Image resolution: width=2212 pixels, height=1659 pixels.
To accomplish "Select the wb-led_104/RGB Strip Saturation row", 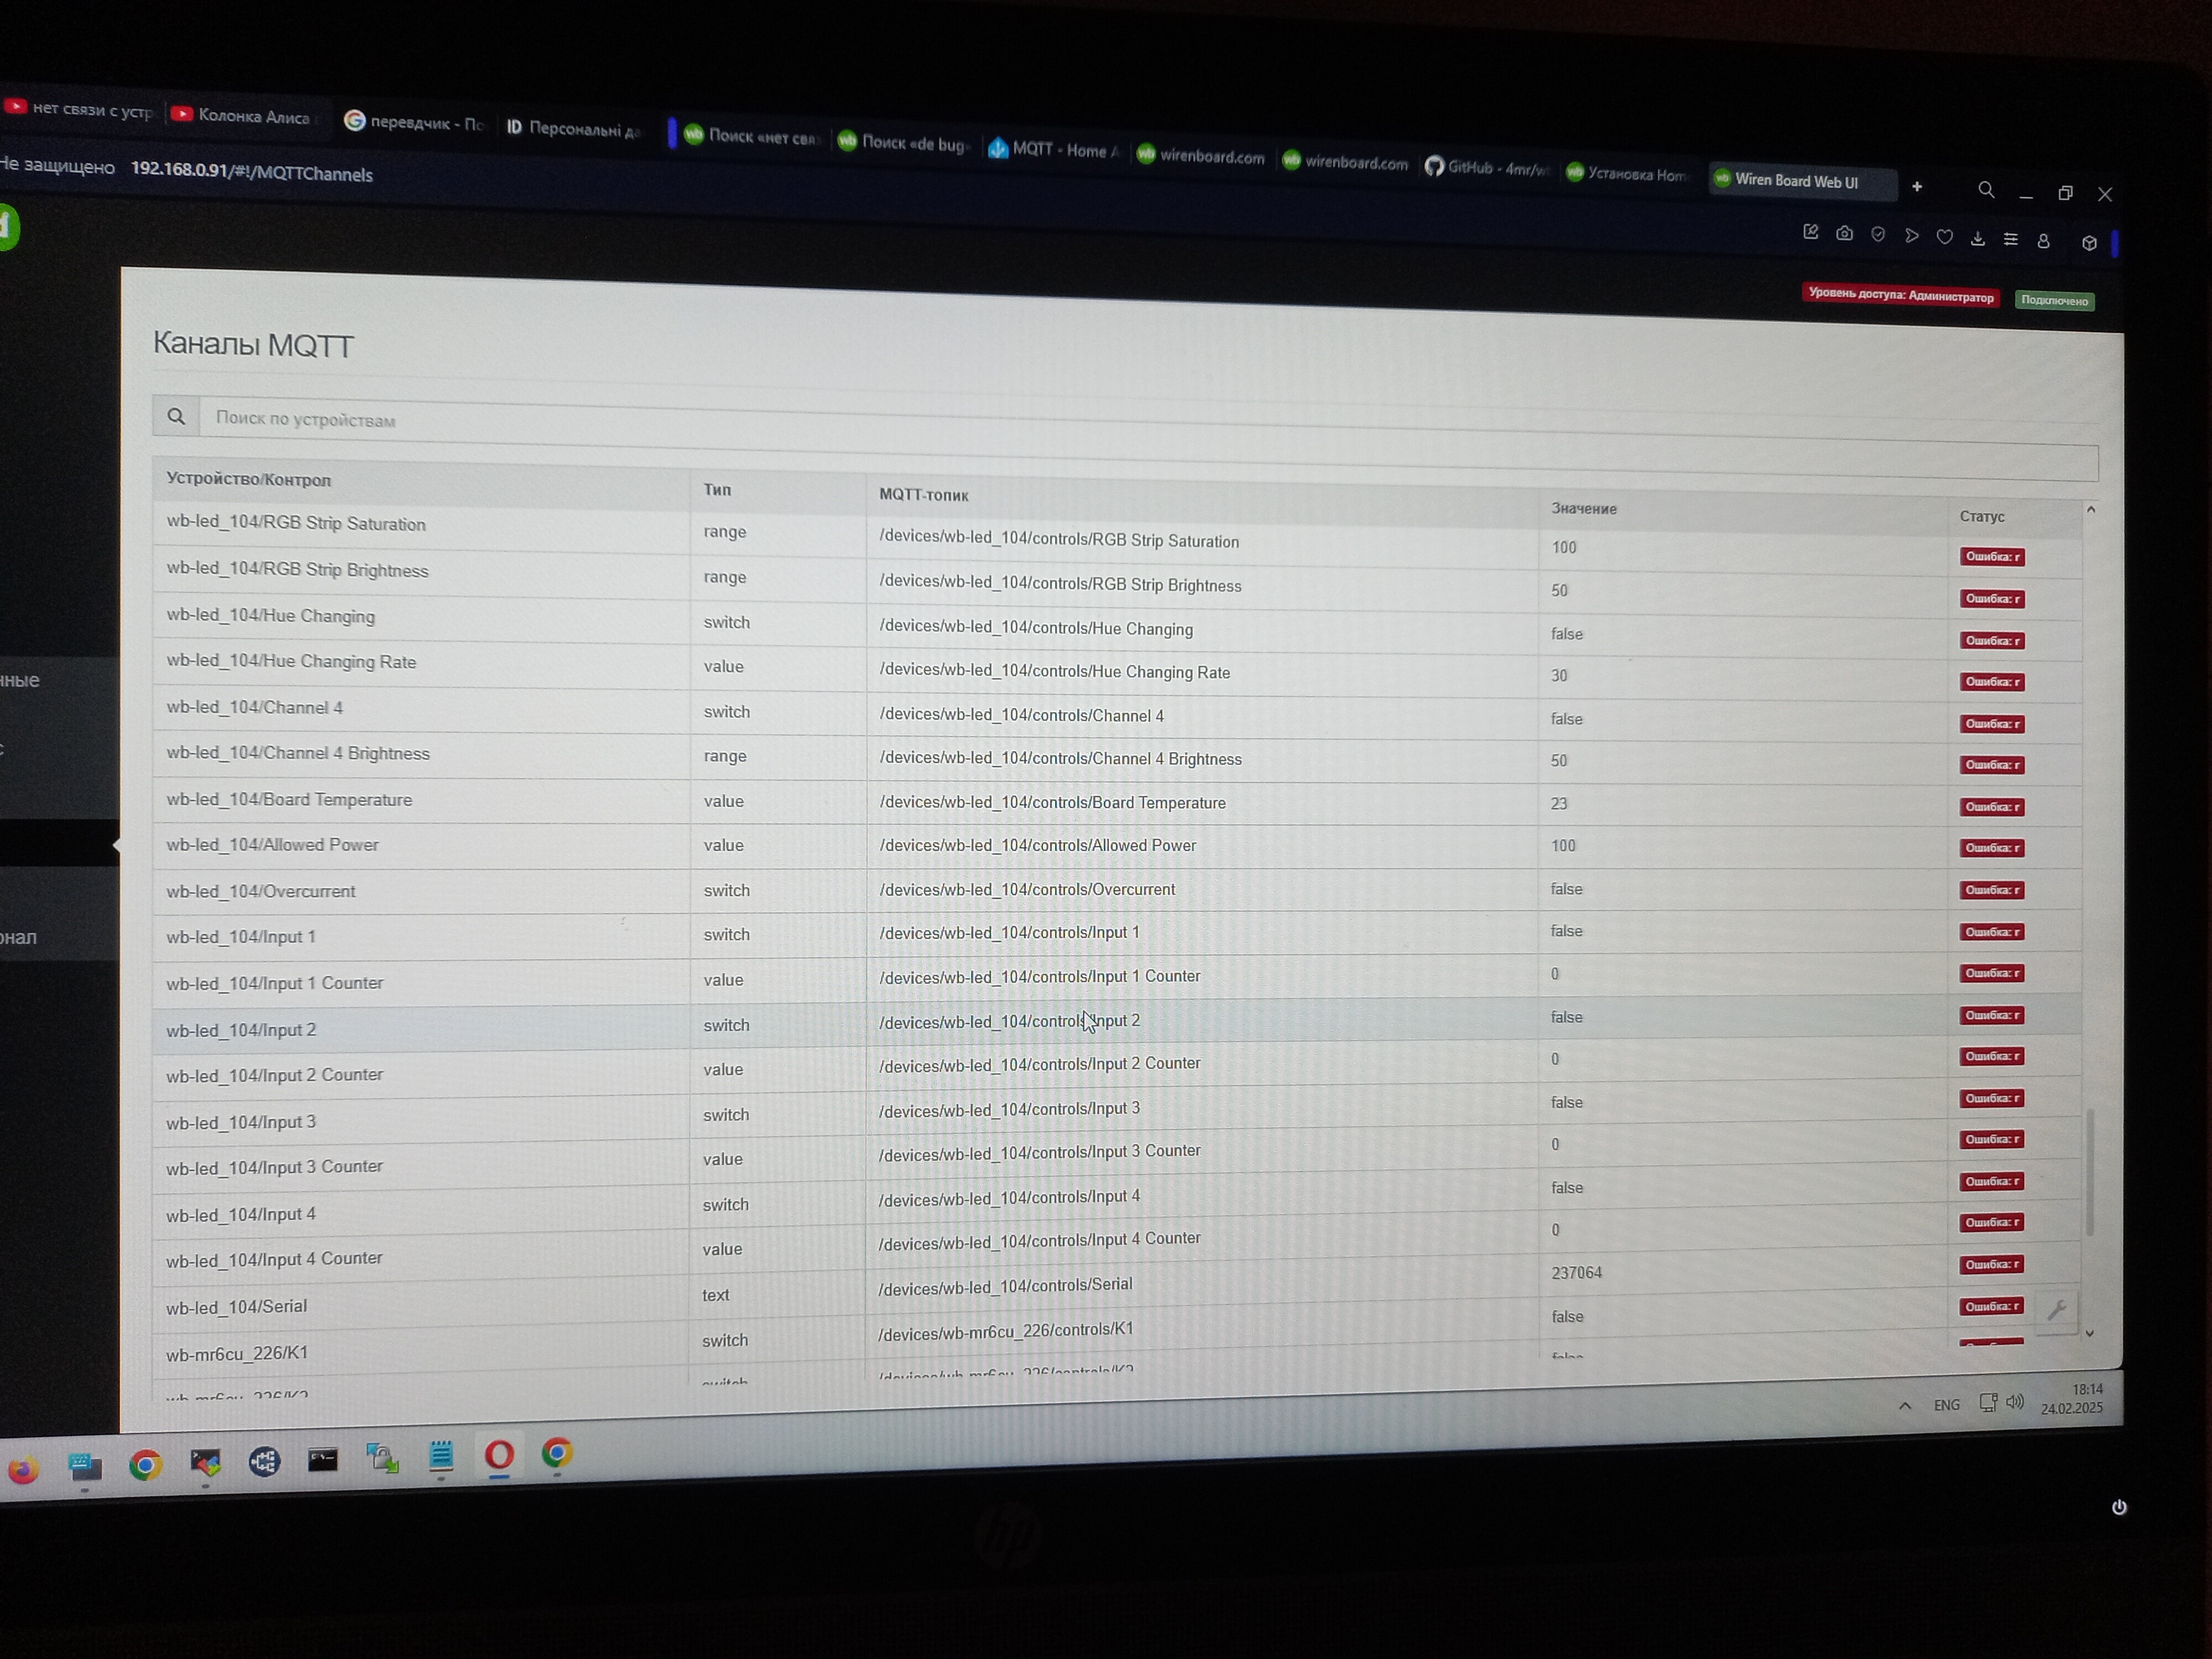I will coord(1117,538).
